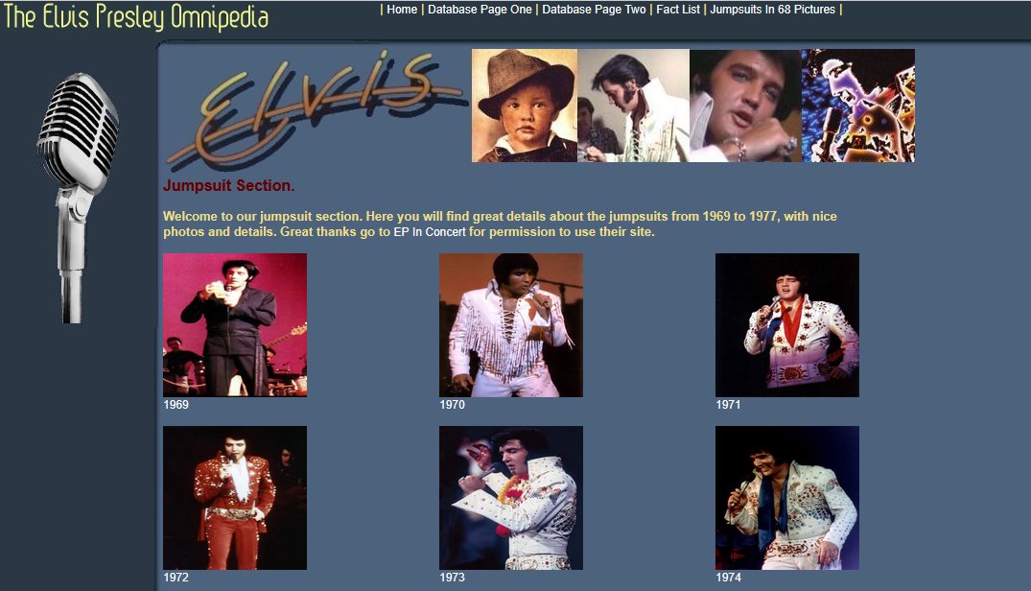
Task: Select the Fact List menu link
Action: 678,10
